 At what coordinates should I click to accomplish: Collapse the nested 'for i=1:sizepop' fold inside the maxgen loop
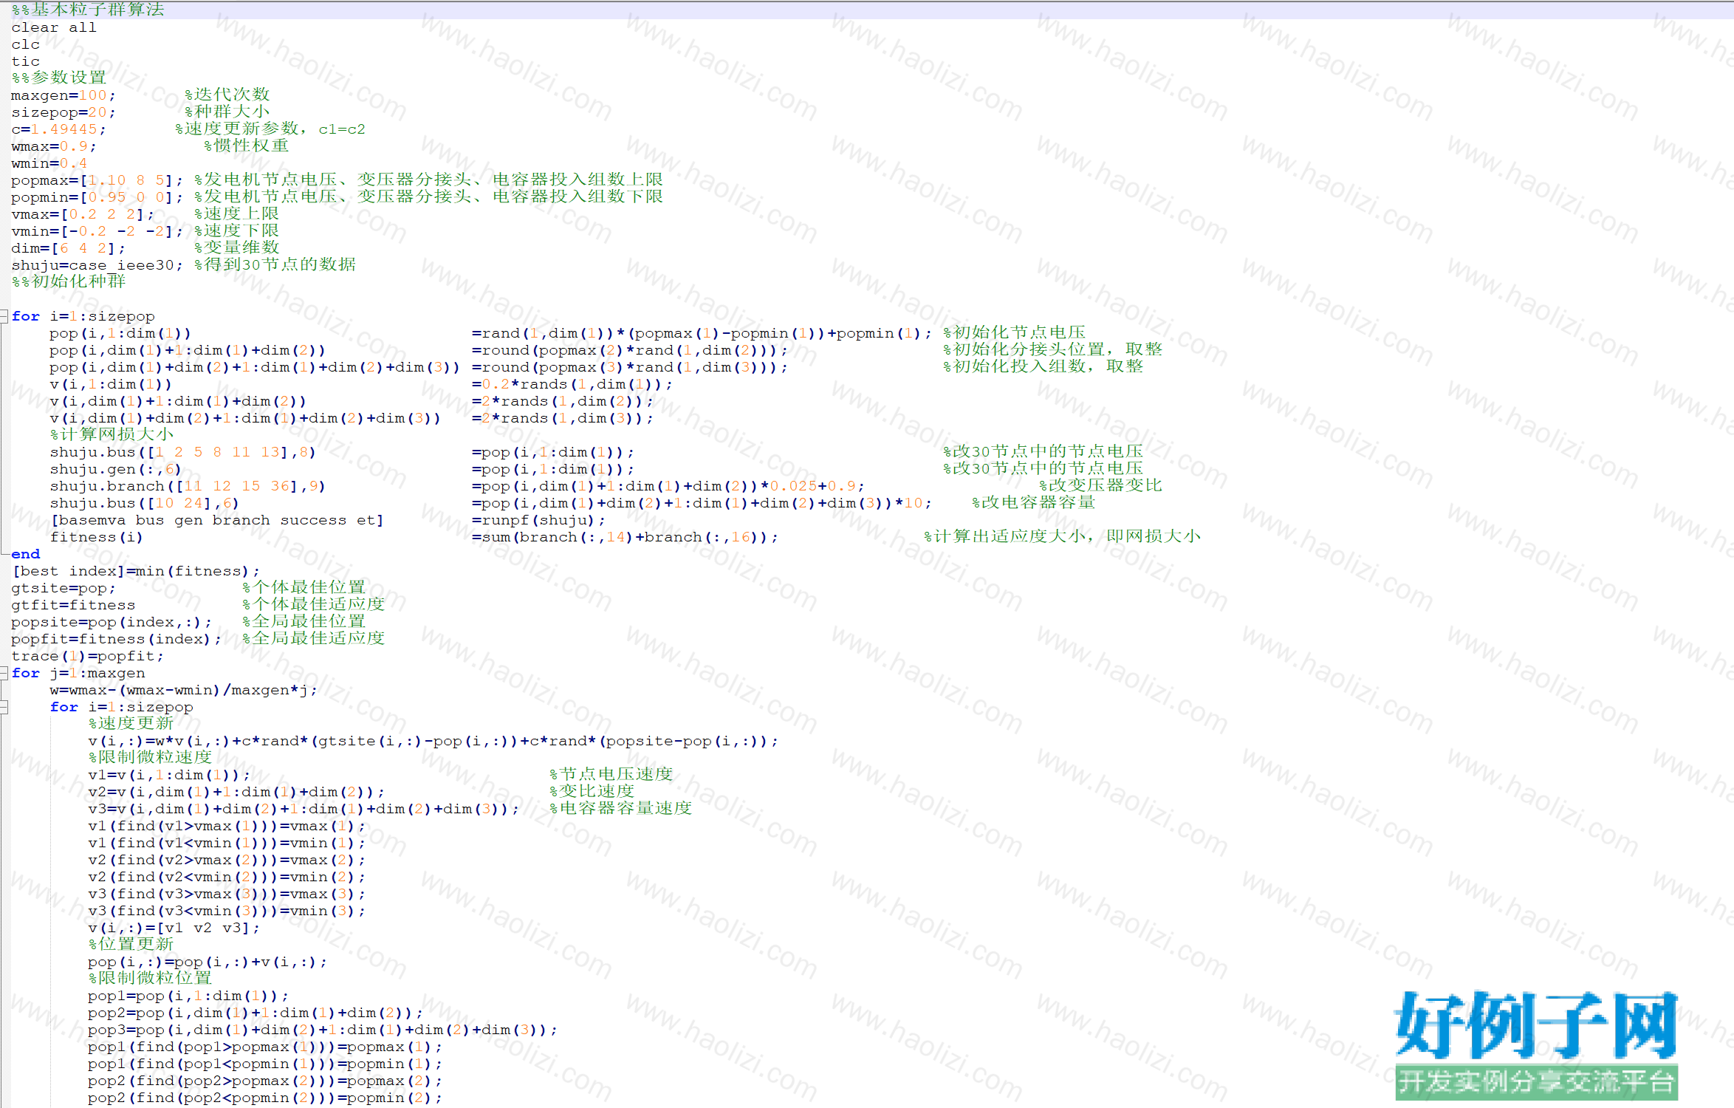point(4,707)
